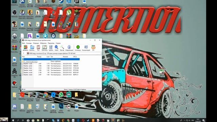Screen dimensions: 217x122
Task: Click the taskbar clock and date
Action: [198, 120]
